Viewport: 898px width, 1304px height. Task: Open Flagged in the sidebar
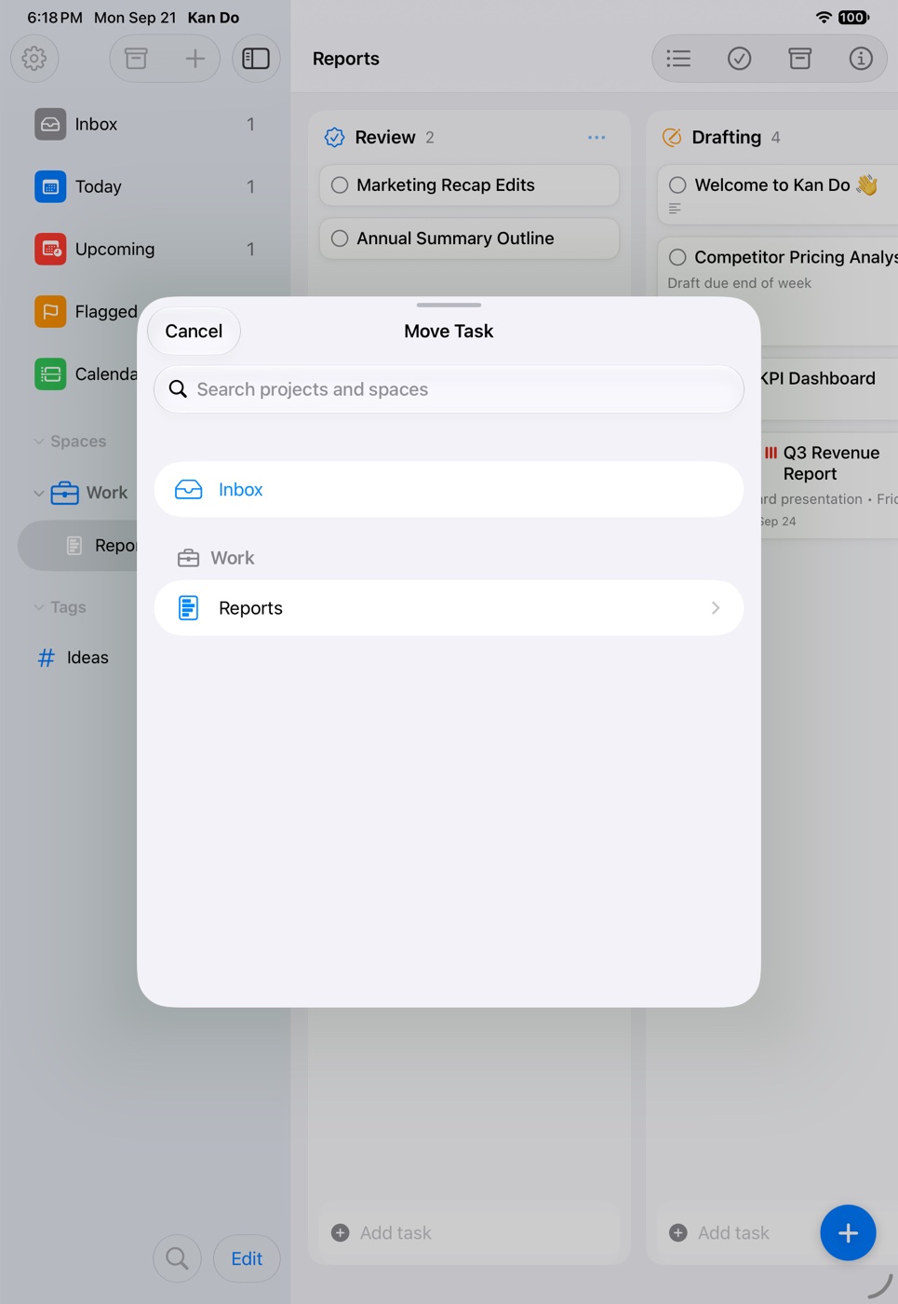[x=84, y=311]
